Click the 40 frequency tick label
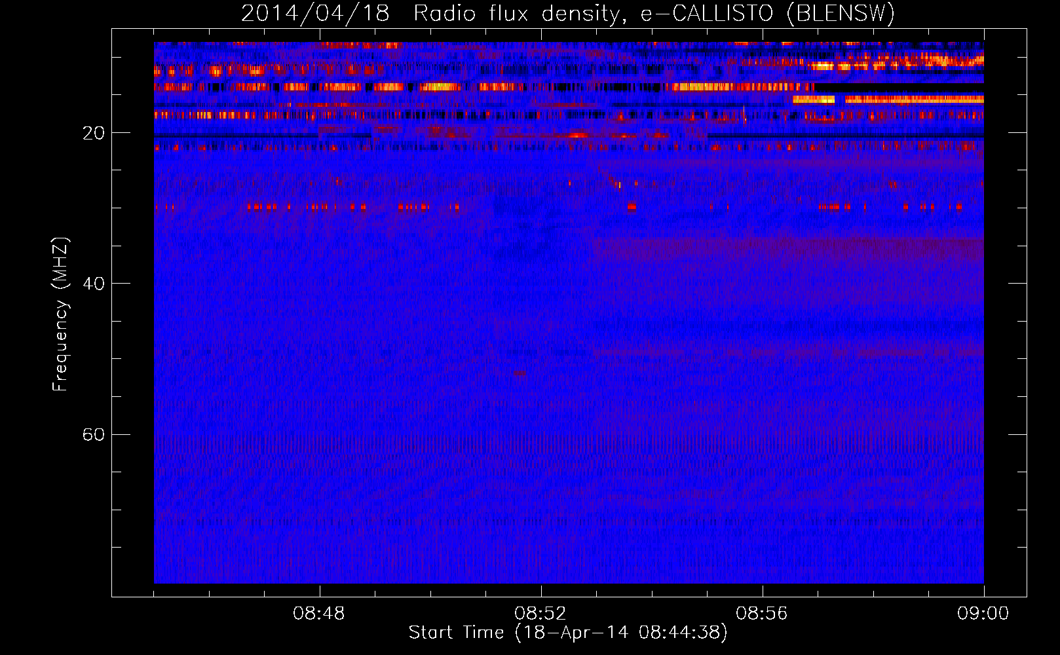Viewport: 1060px width, 655px height. coord(93,284)
